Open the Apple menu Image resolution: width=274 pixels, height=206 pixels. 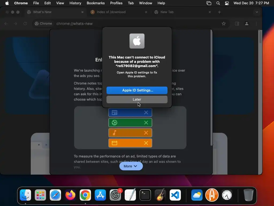(x=7, y=3)
